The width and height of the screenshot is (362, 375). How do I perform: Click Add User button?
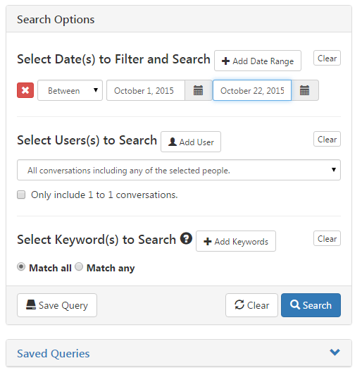pos(191,142)
